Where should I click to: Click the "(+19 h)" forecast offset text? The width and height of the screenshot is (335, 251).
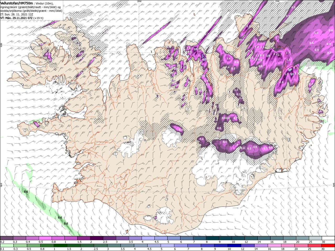(x=38, y=18)
